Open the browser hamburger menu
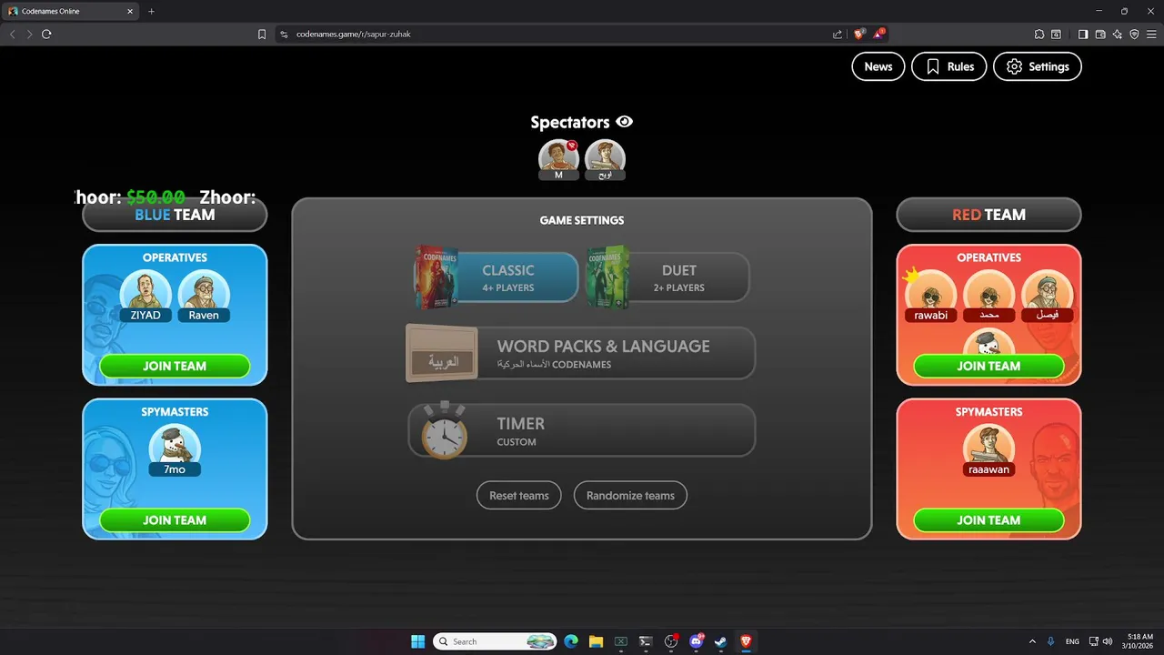 click(x=1151, y=34)
